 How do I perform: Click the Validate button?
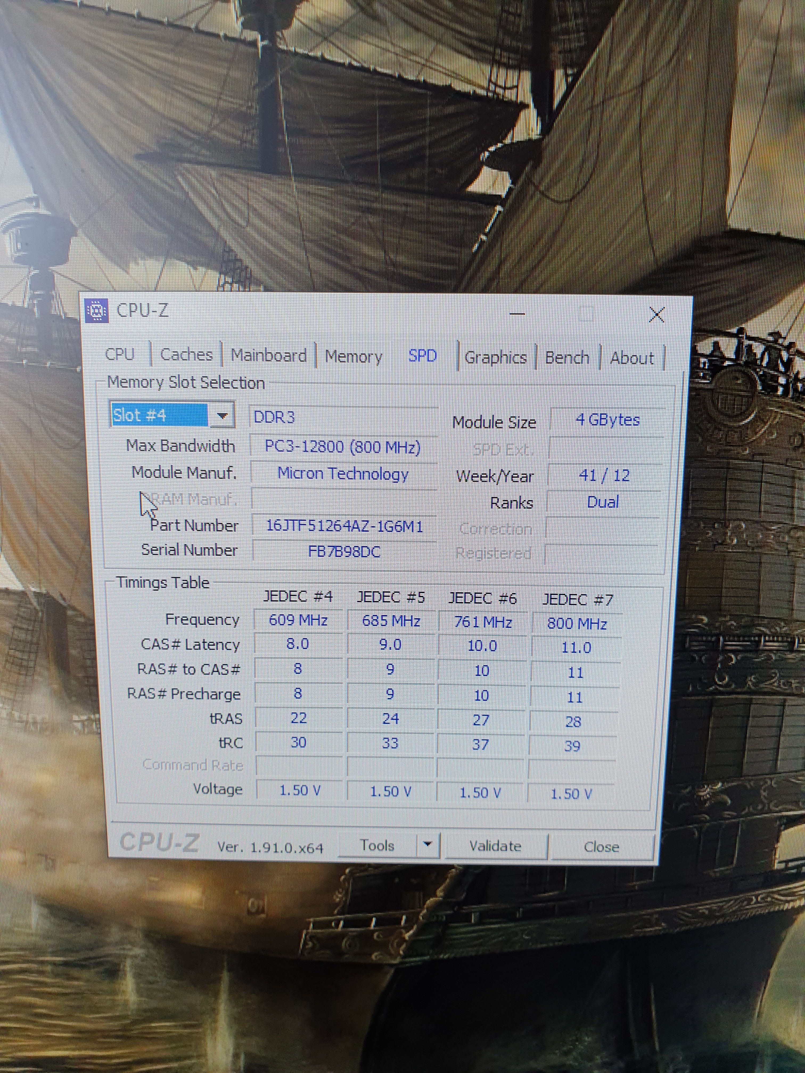[495, 846]
